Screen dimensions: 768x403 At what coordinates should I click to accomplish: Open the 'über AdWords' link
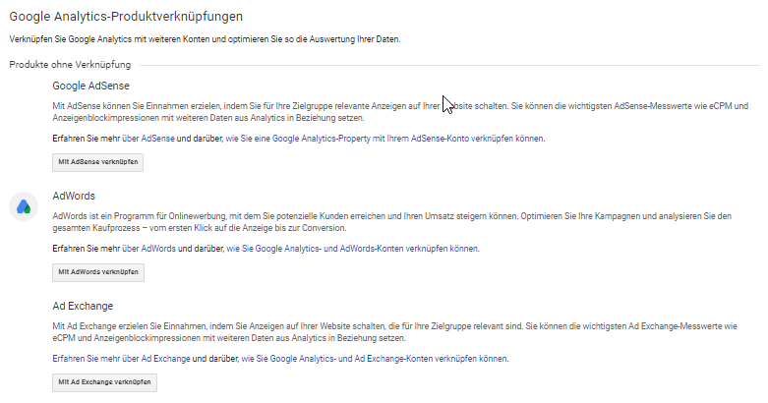(148, 249)
